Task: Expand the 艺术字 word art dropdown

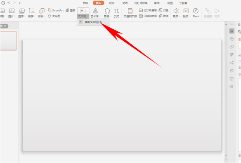Action: tap(95, 13)
